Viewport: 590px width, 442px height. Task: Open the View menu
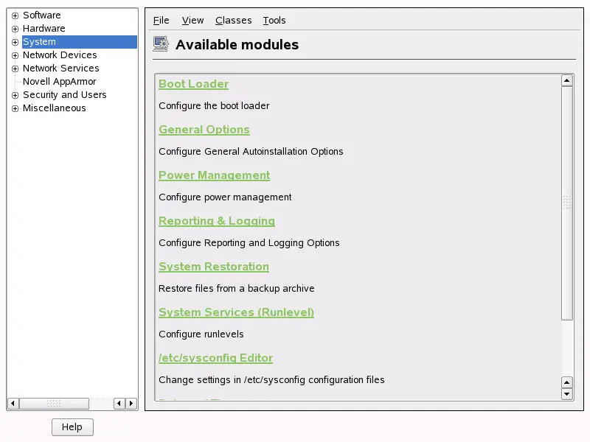coord(192,20)
